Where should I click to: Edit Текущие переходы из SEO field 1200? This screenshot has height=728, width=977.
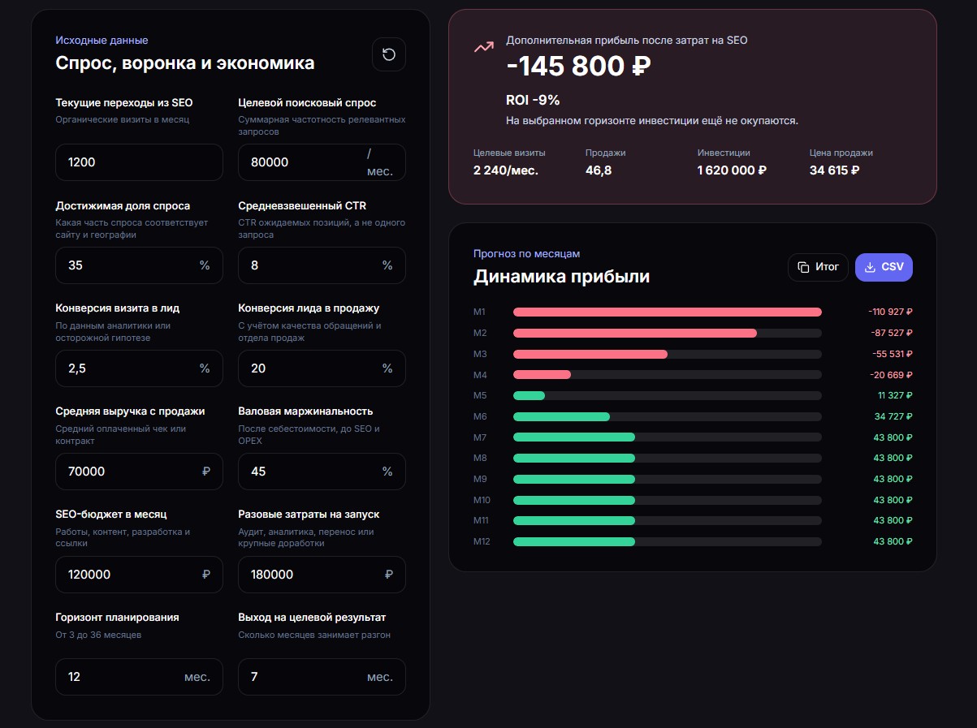(139, 162)
